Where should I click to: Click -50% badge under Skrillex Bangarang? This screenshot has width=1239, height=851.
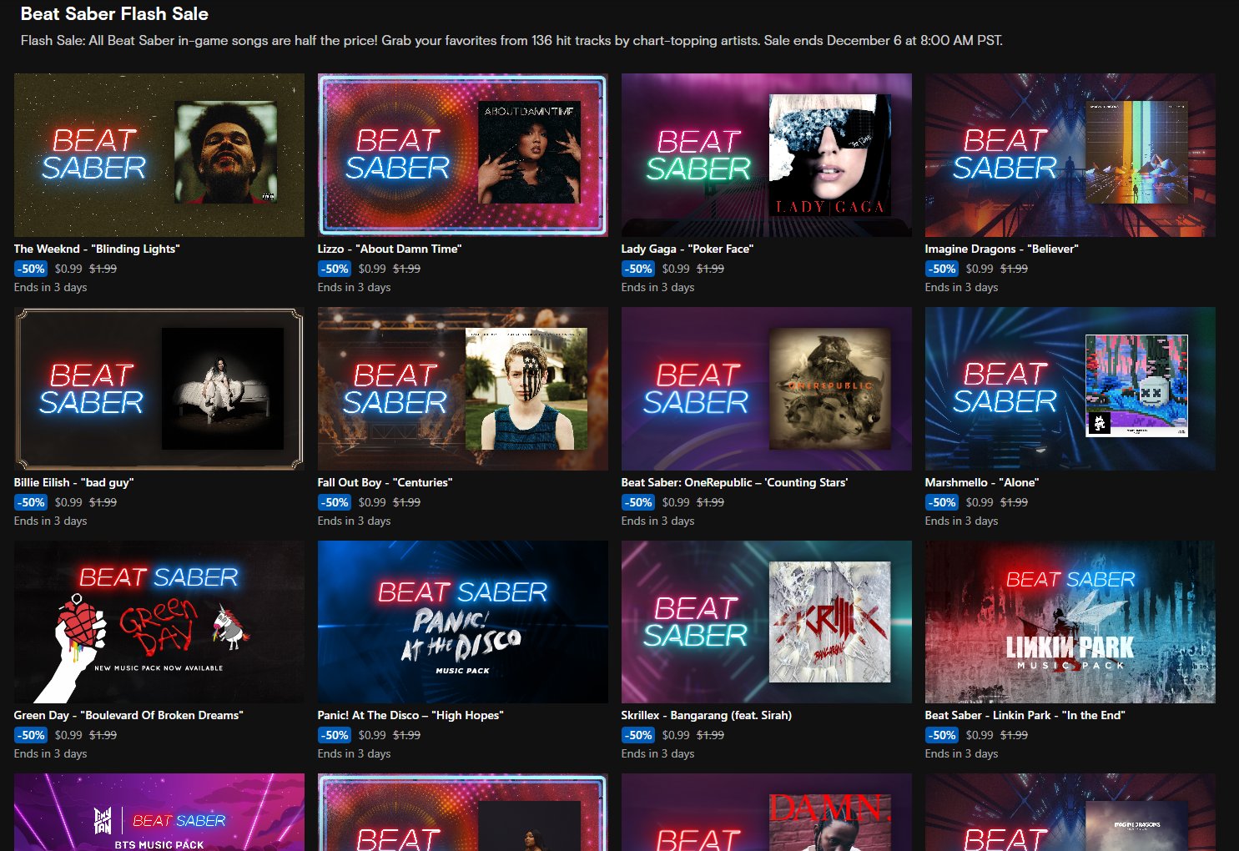638,735
